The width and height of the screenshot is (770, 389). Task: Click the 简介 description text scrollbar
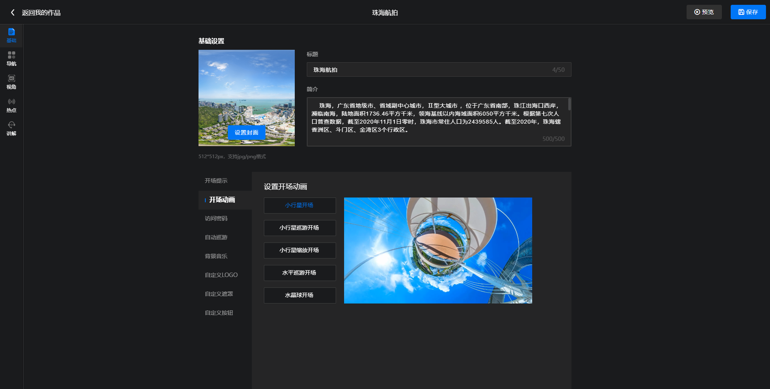pos(569,105)
